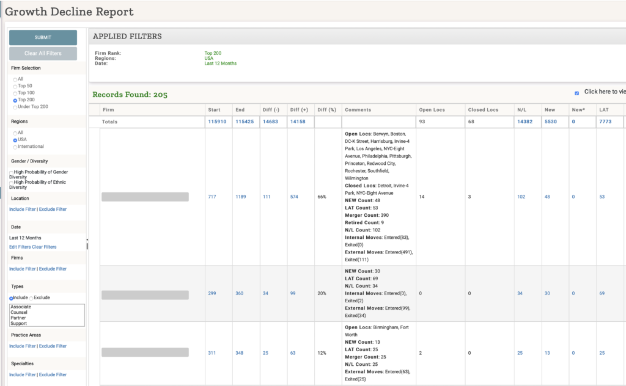Click the Diff (+) value 574

pyautogui.click(x=294, y=197)
